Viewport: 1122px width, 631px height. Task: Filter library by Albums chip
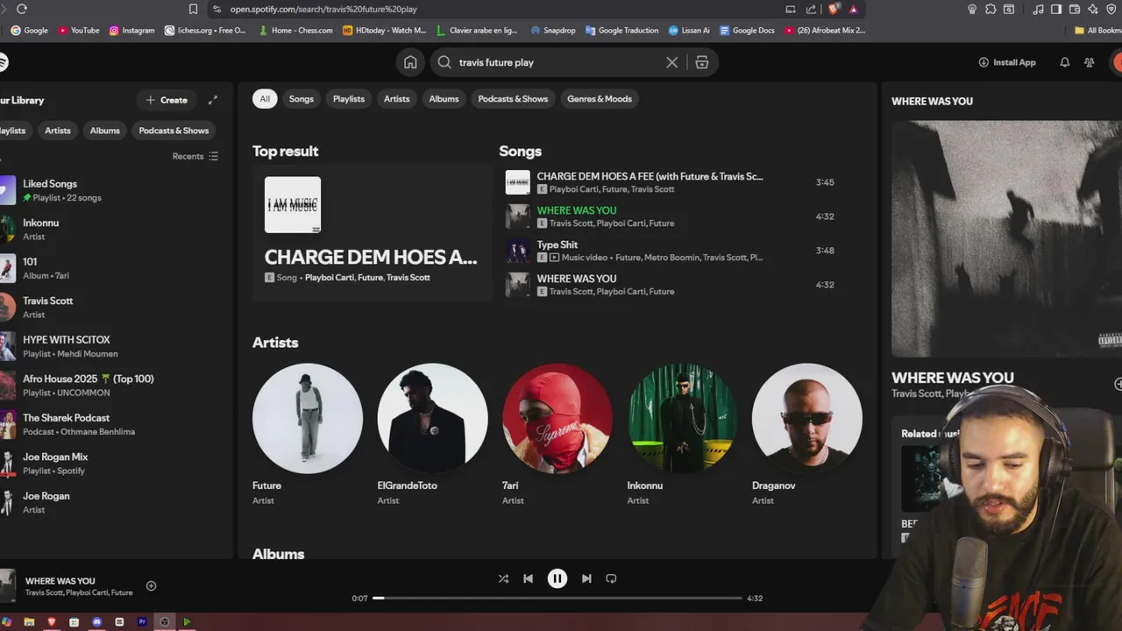(104, 131)
